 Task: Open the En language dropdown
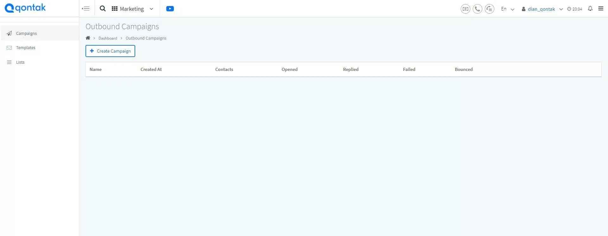click(508, 9)
